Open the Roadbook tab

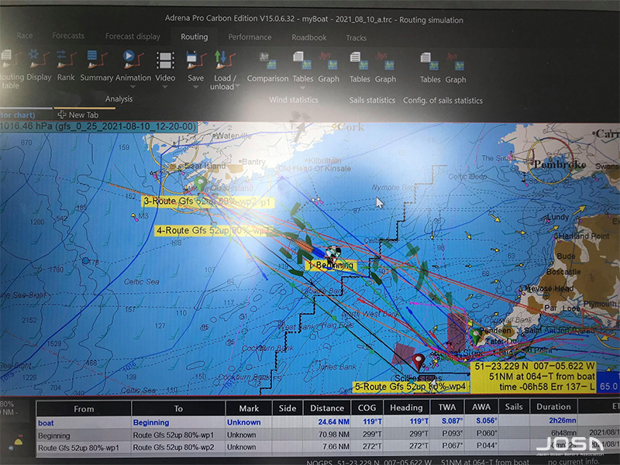(308, 37)
